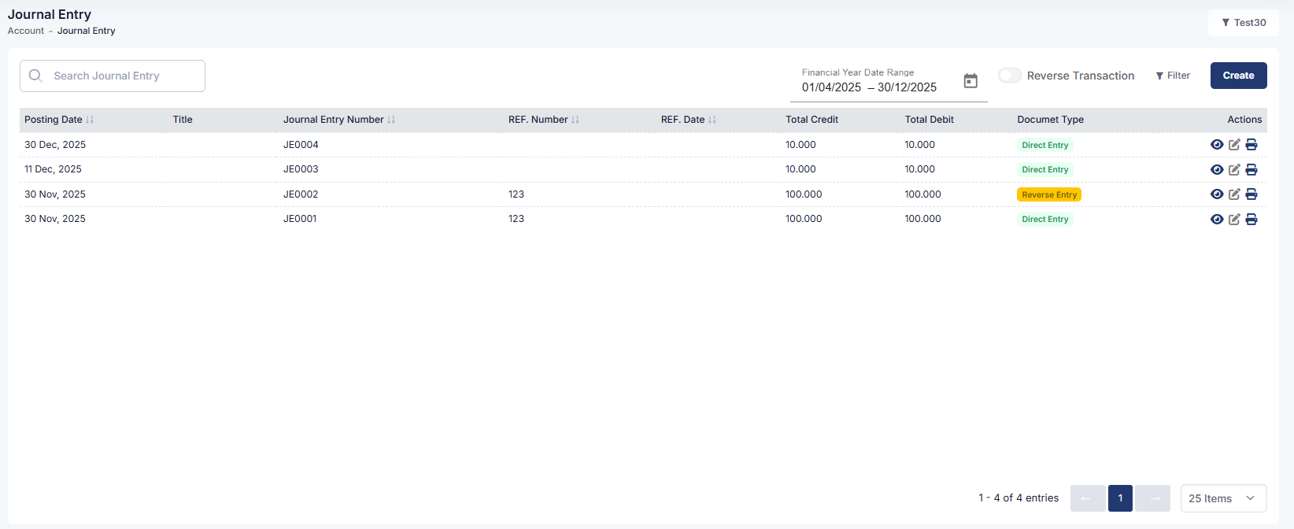
Task: Click the view eye icon for JE0001
Action: (1217, 220)
